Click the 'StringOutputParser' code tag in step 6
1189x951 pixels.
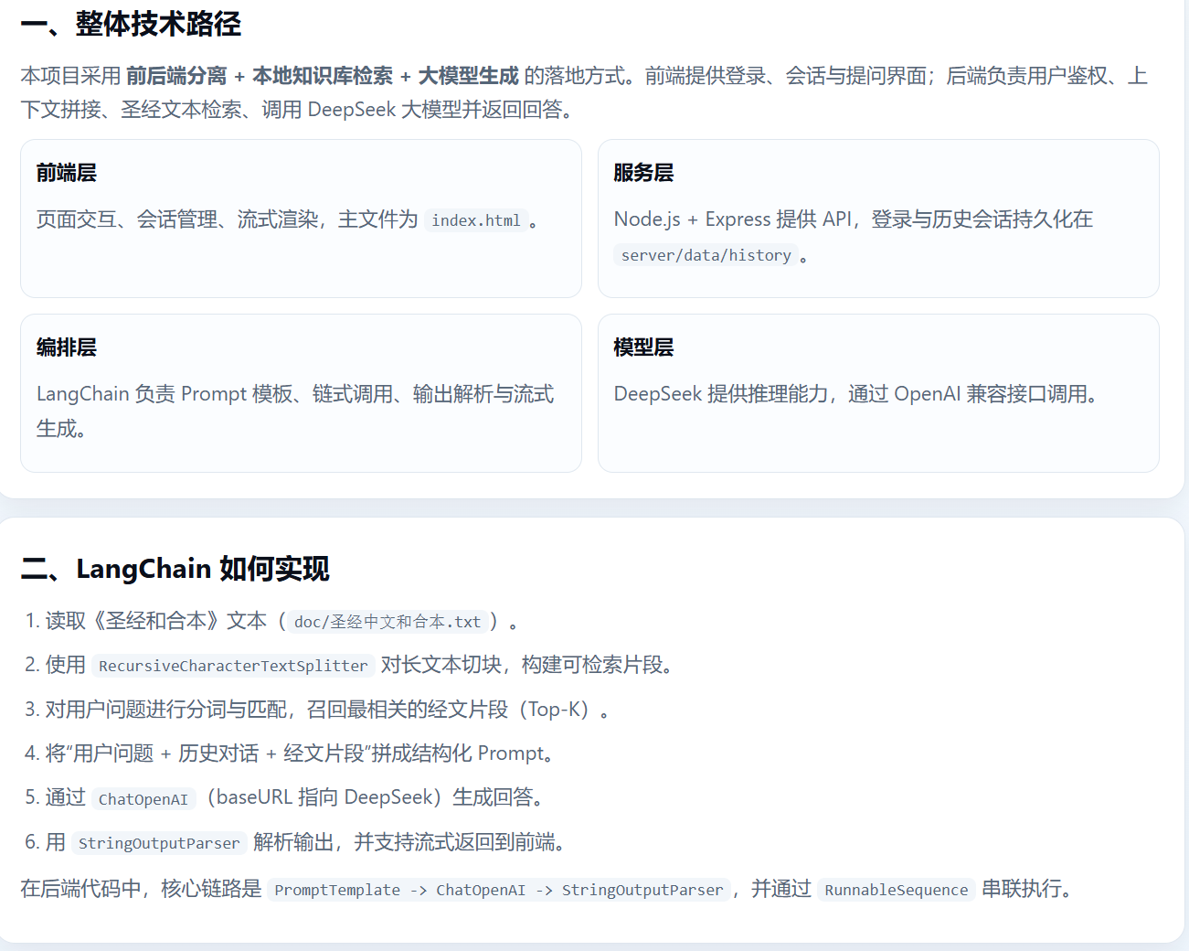[x=159, y=843]
